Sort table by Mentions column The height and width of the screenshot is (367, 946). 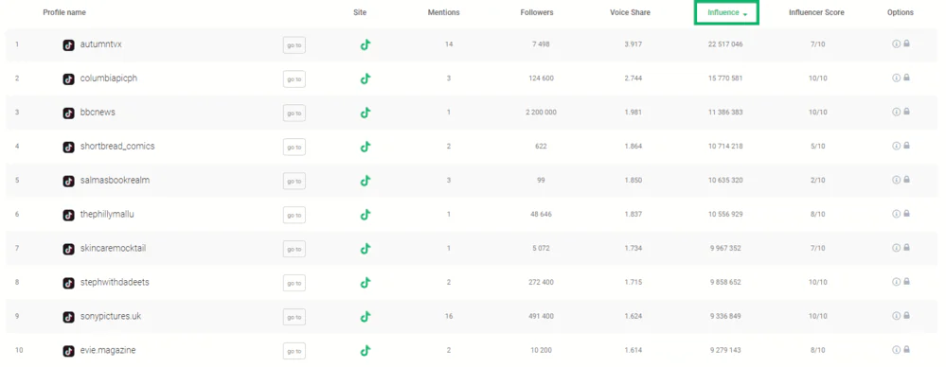click(443, 12)
